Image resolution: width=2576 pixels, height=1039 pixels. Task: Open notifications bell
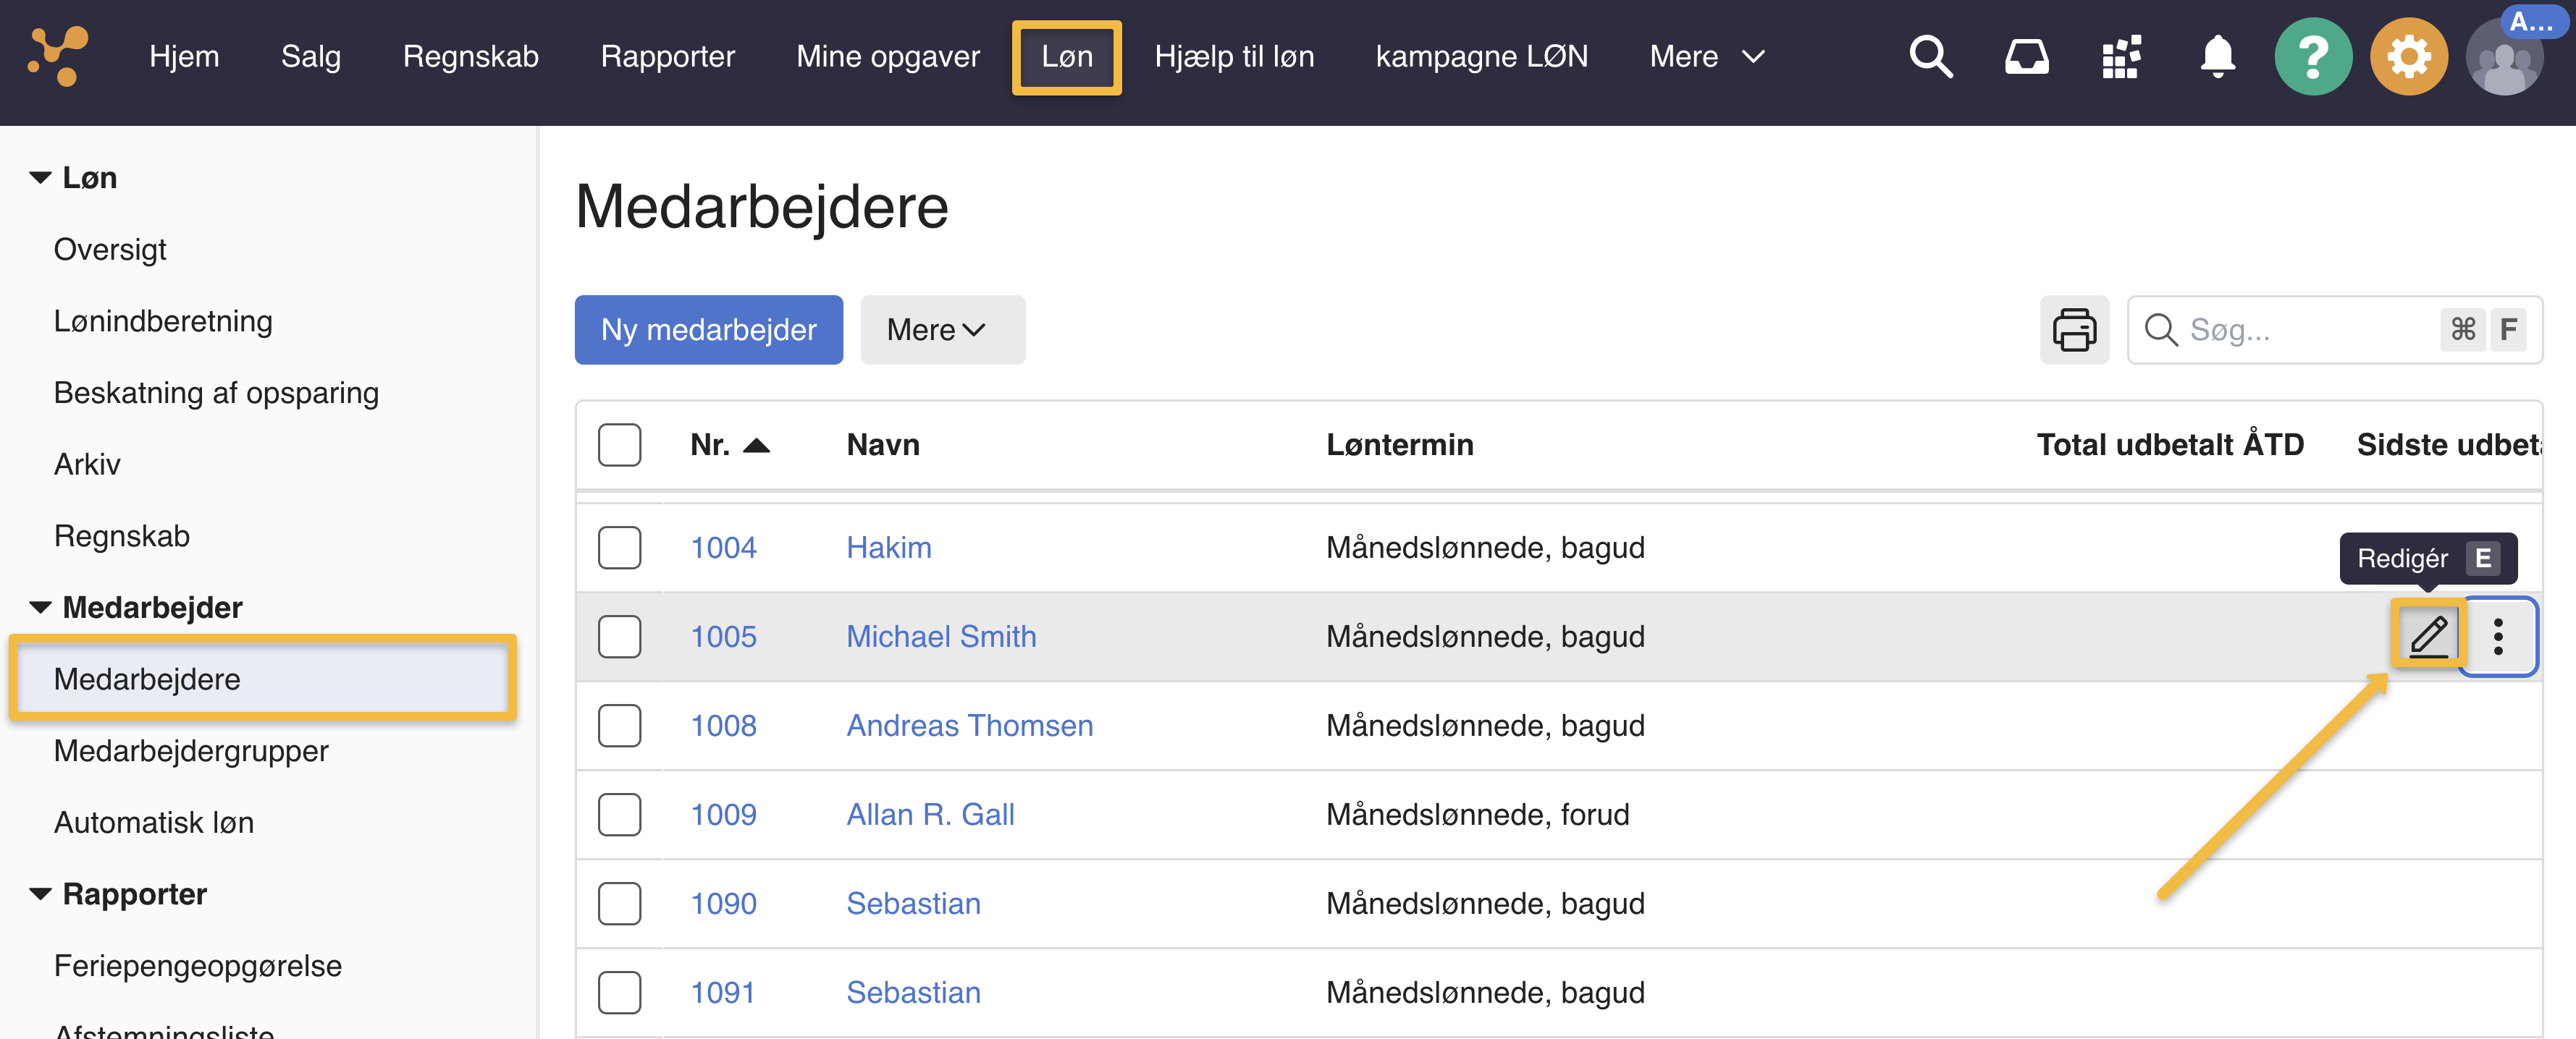[x=2217, y=57]
